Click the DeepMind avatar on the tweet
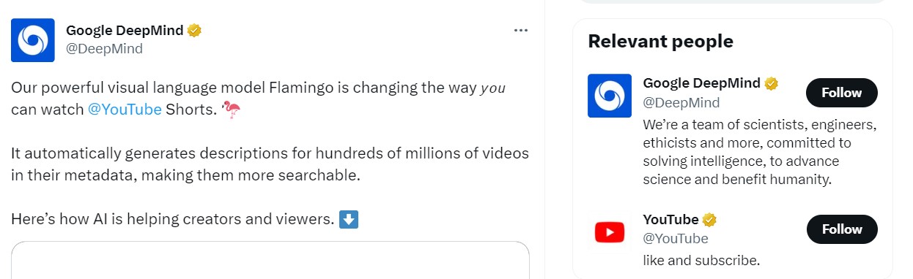 pos(33,40)
